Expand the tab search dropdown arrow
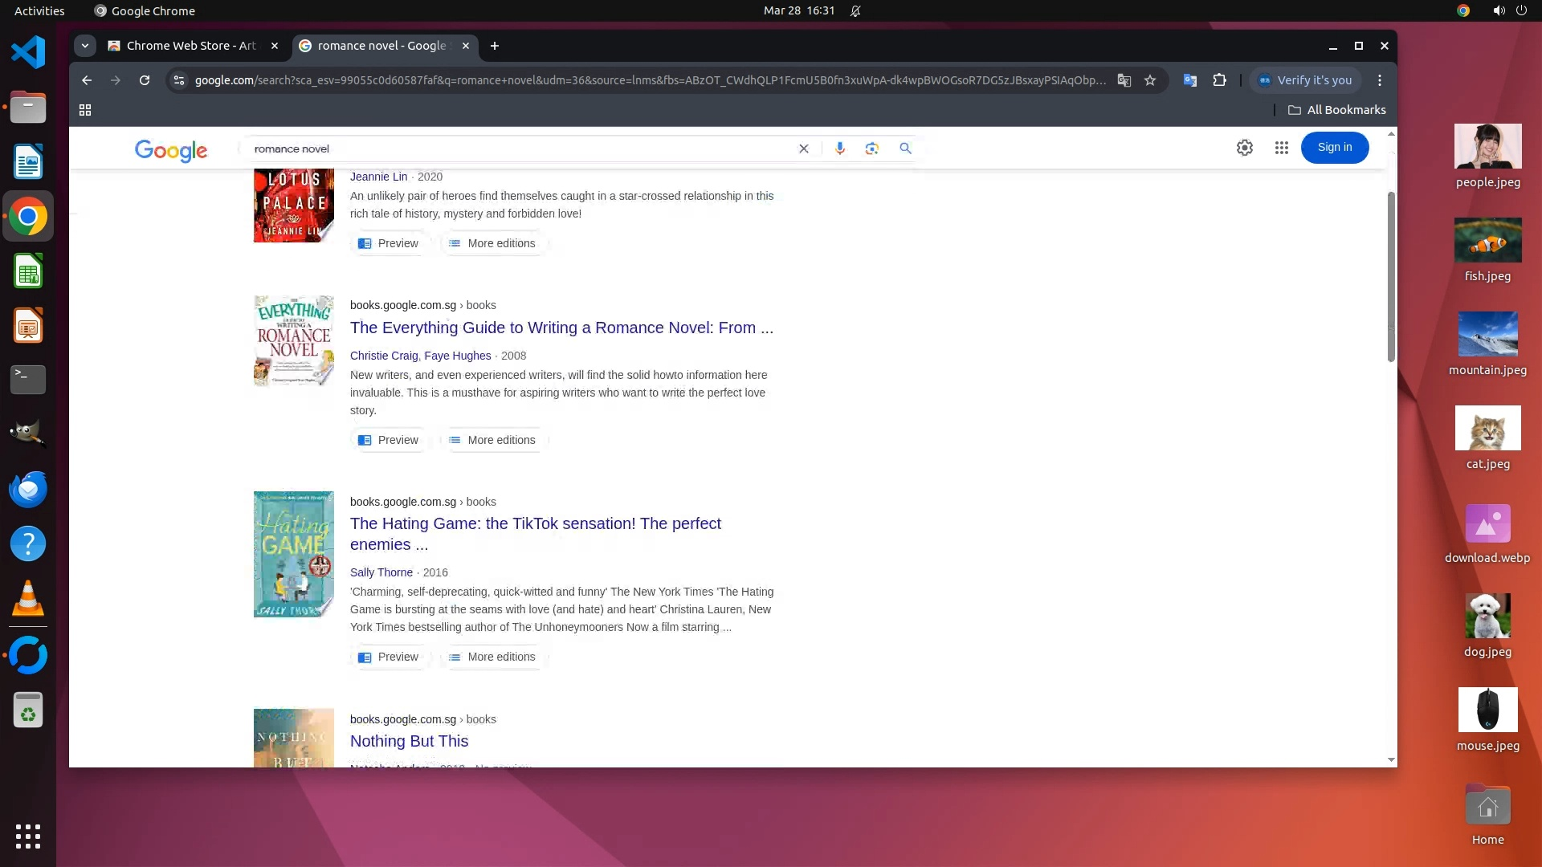 click(x=85, y=46)
